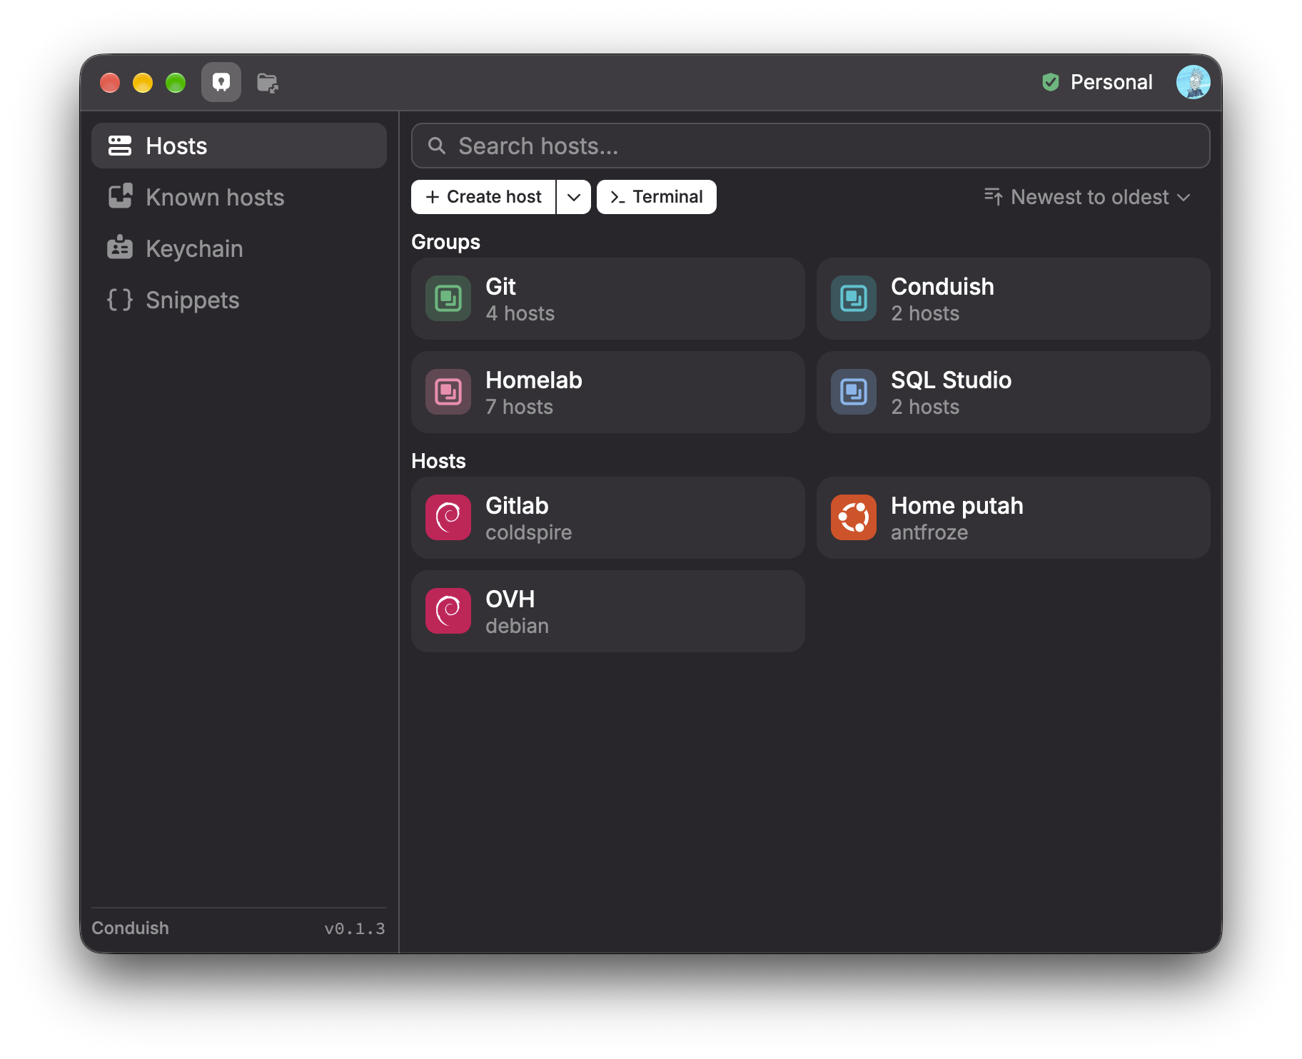The width and height of the screenshot is (1302, 1059).
Task: Open the Newest to oldest sort dropdown
Action: (x=1087, y=197)
